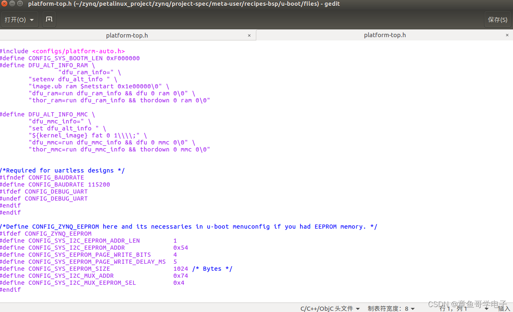Click the CONFIG_SYS_EEPROM_PAGE_WRITE_BITS define line

click(88, 255)
